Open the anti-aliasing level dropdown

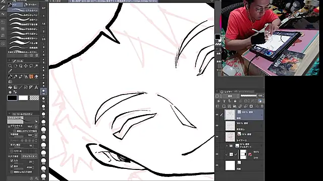pos(36,141)
